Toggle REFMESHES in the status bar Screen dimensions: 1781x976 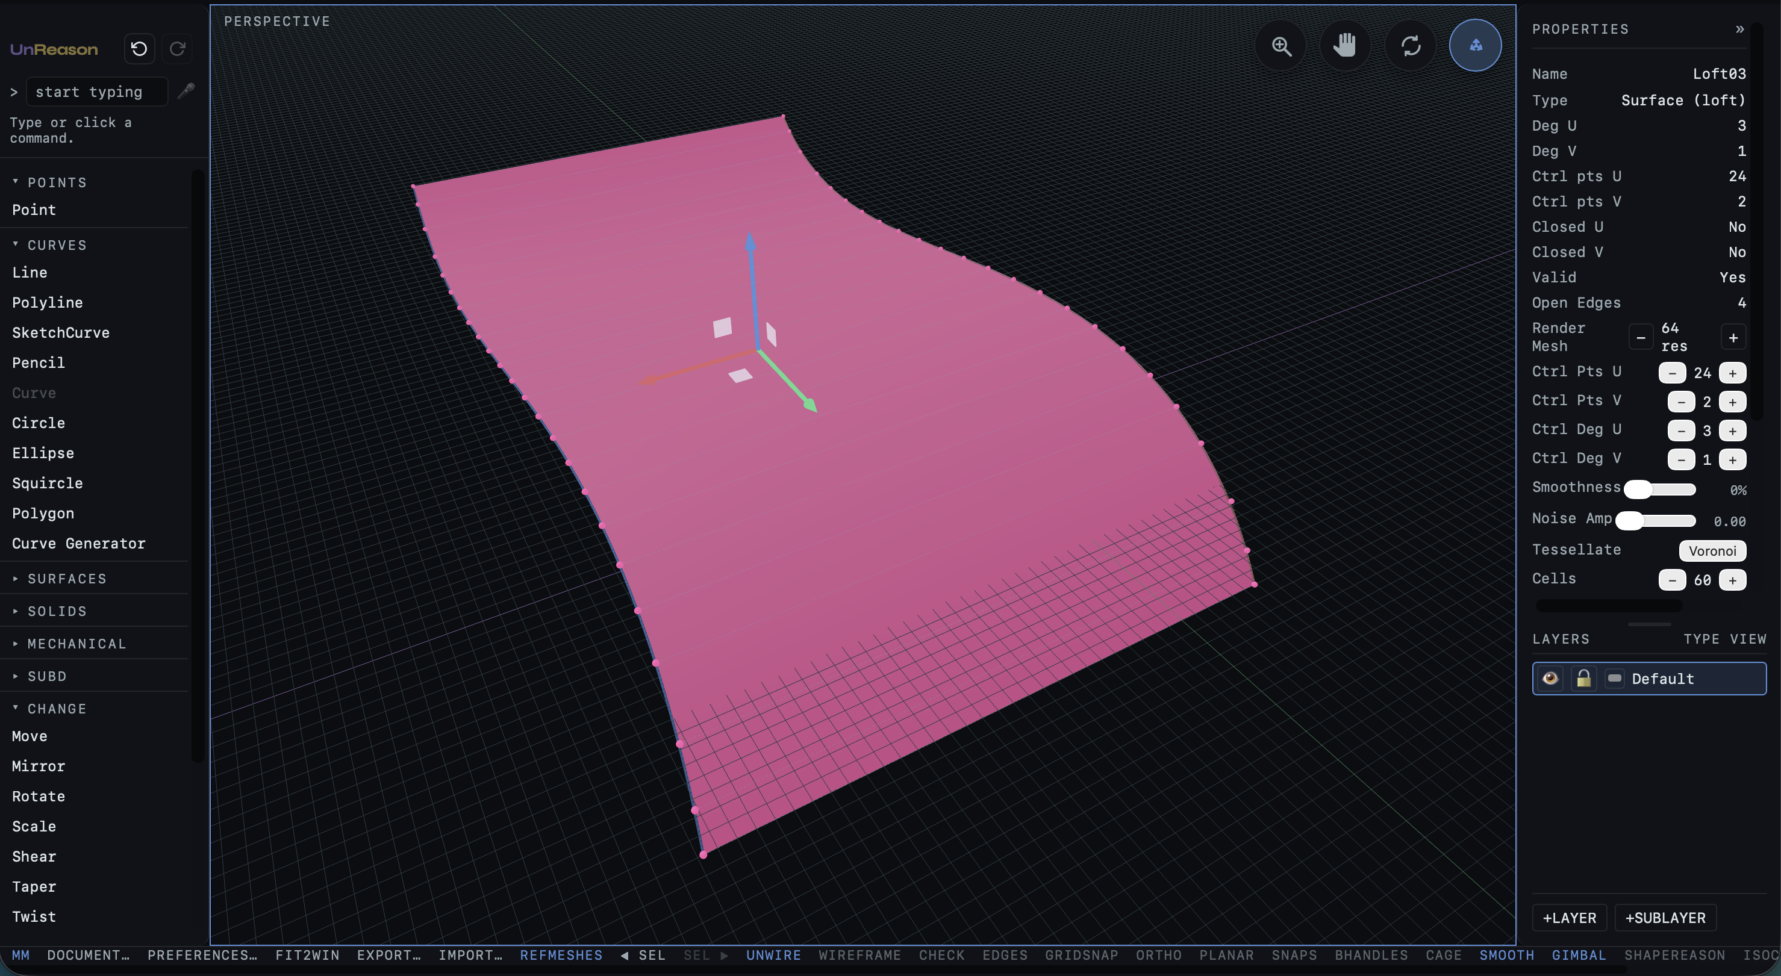(x=561, y=954)
